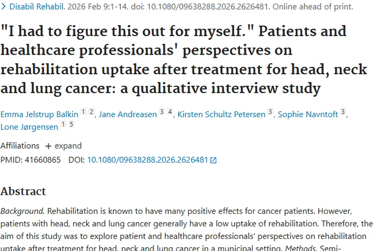Viewport: 377px width, 251px height.
Task: Click affiliation 2 superscript after Emma Jelstrup Balkin
Action: click(91, 112)
